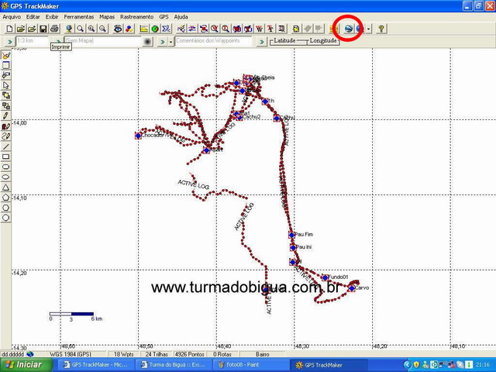This screenshot has height=372, width=496.
Task: Select the rectangle shape tool
Action: (x=5, y=157)
